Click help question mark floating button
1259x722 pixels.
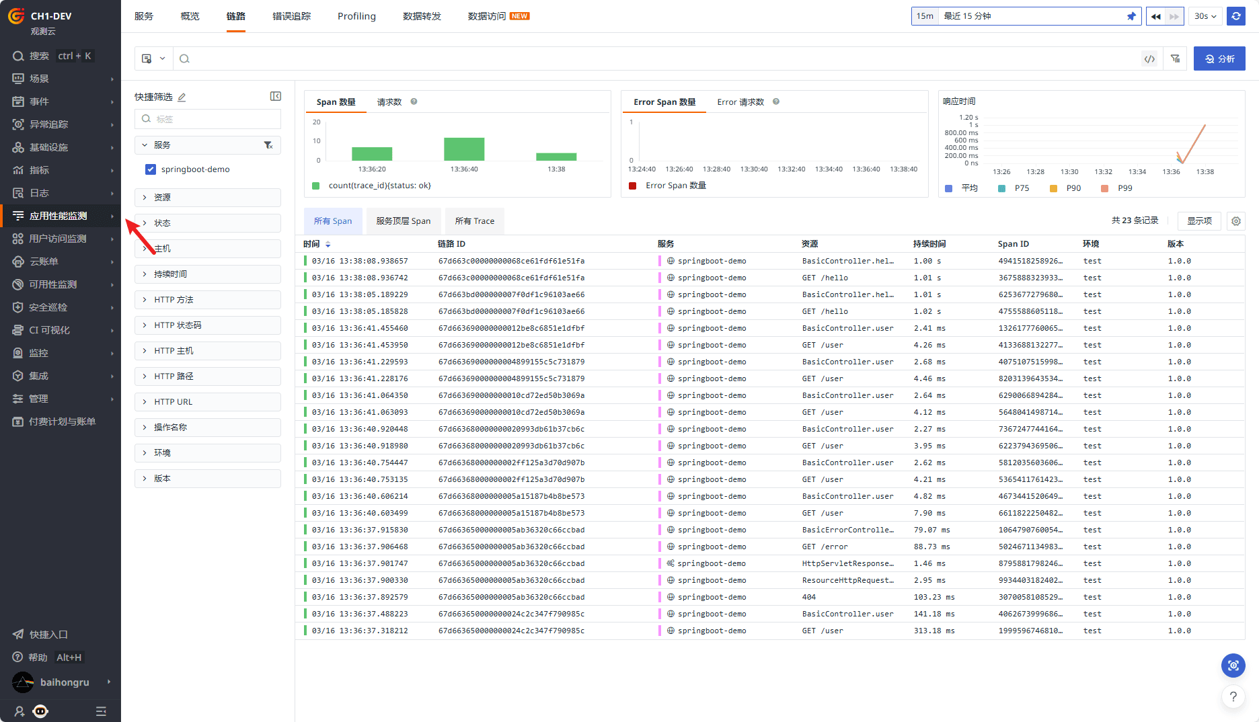(x=1233, y=696)
